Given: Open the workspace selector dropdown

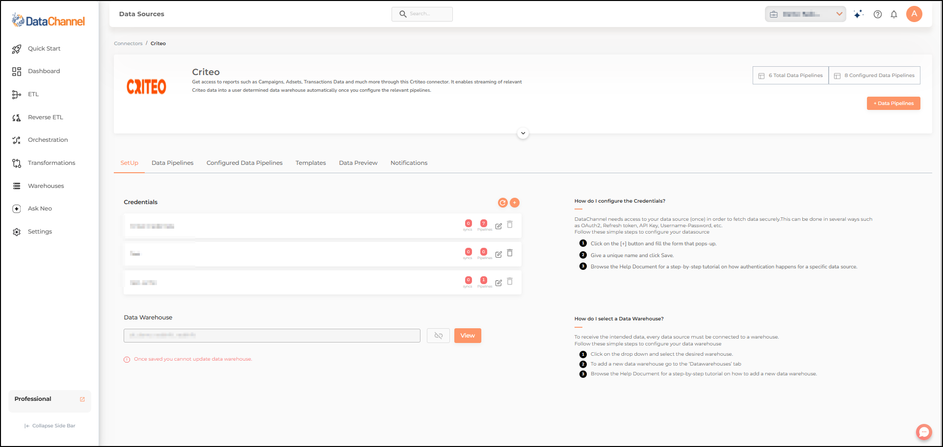Looking at the screenshot, I should [x=805, y=14].
